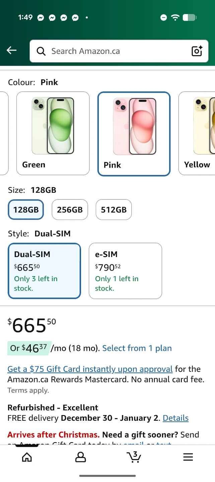The image size is (215, 482).
Task: Open the $75 Gift Card offer
Action: point(89,369)
